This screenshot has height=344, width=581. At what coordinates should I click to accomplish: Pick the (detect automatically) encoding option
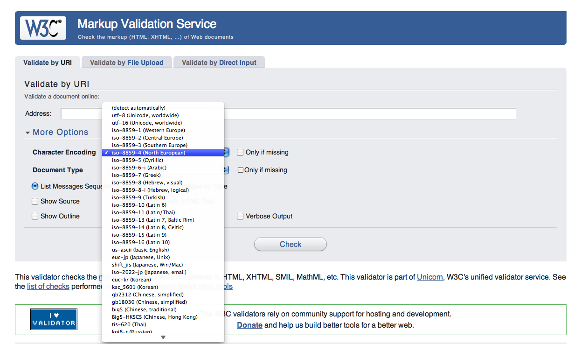point(138,108)
